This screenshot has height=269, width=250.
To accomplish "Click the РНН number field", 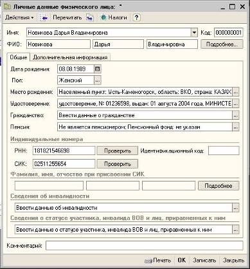I will [64, 151].
